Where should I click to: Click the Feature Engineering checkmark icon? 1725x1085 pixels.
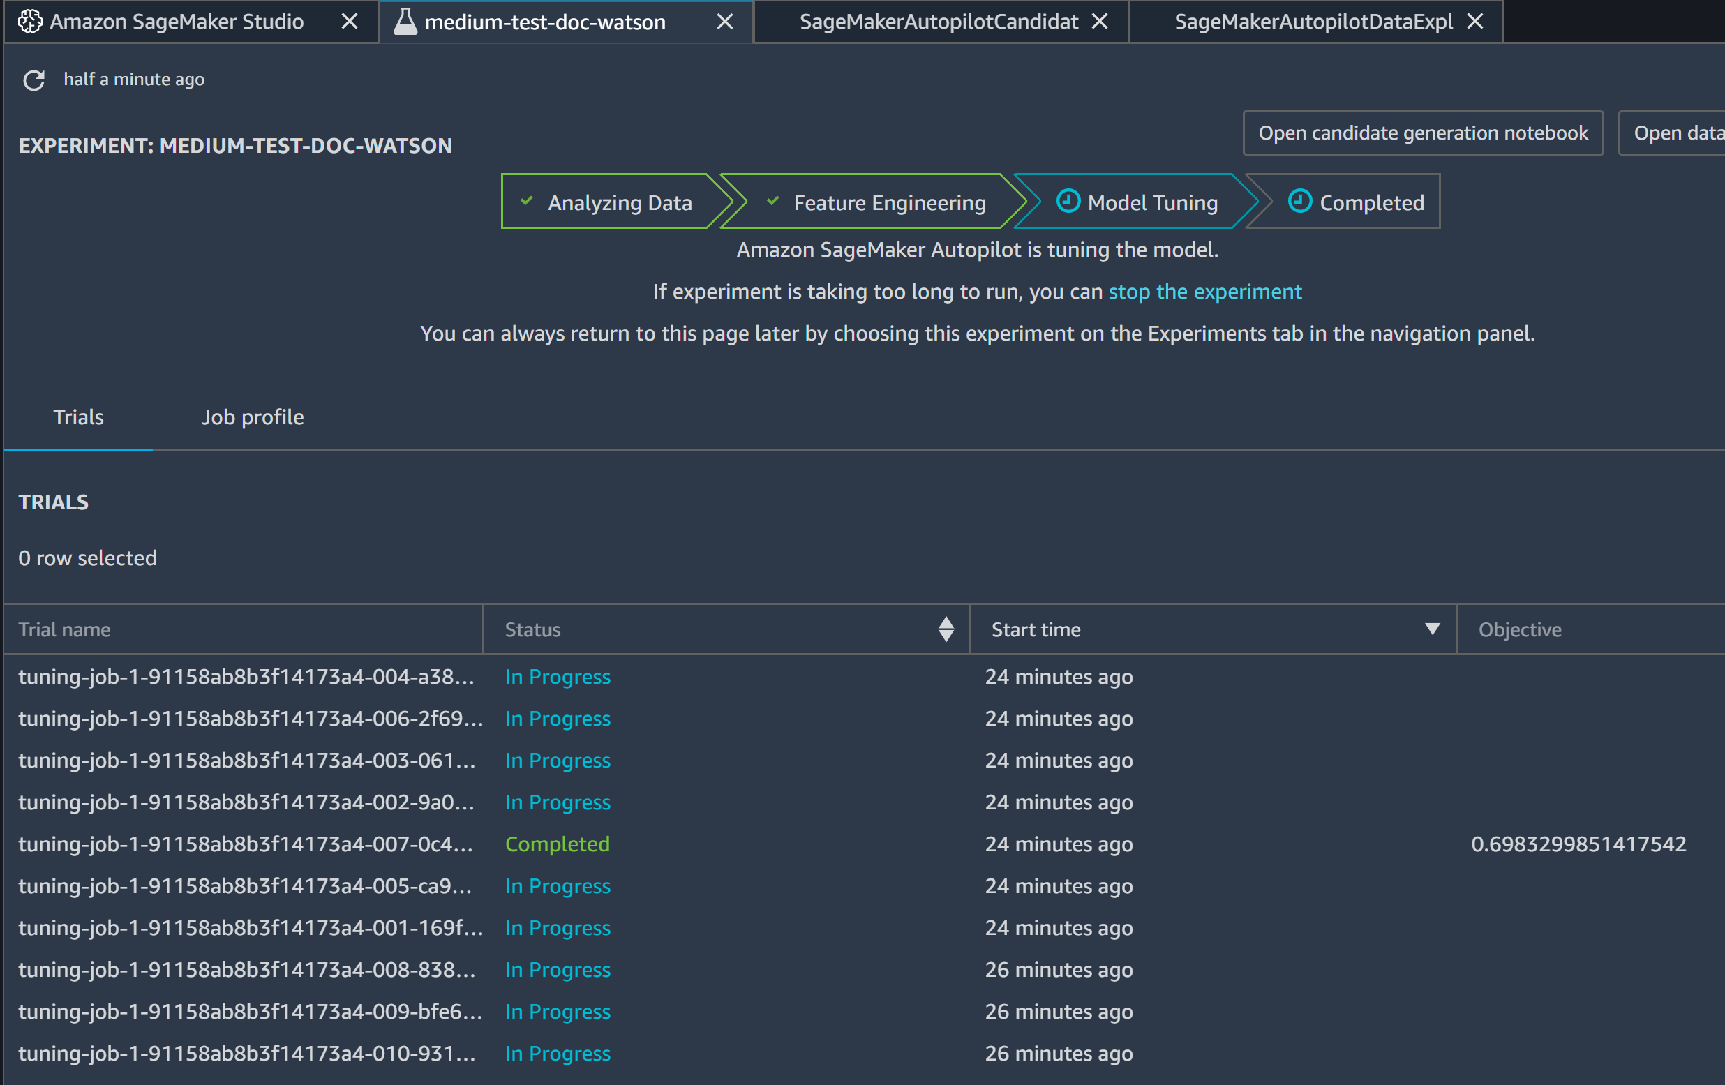tap(772, 201)
